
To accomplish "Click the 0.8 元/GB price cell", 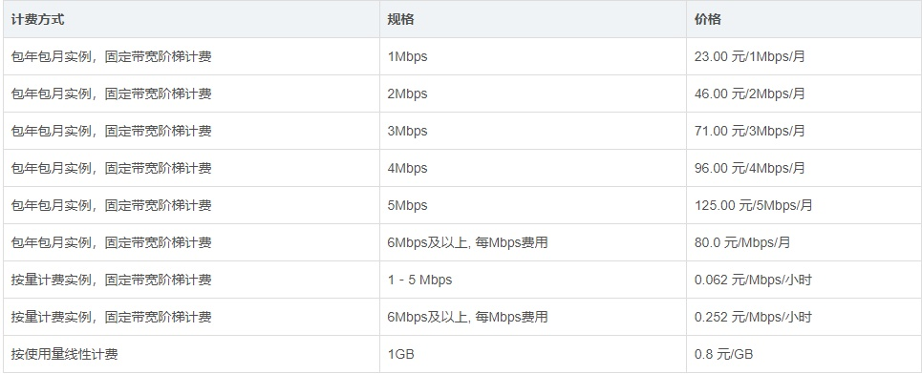I will tap(804, 354).
